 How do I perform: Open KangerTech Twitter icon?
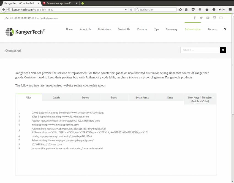[x=201, y=18]
